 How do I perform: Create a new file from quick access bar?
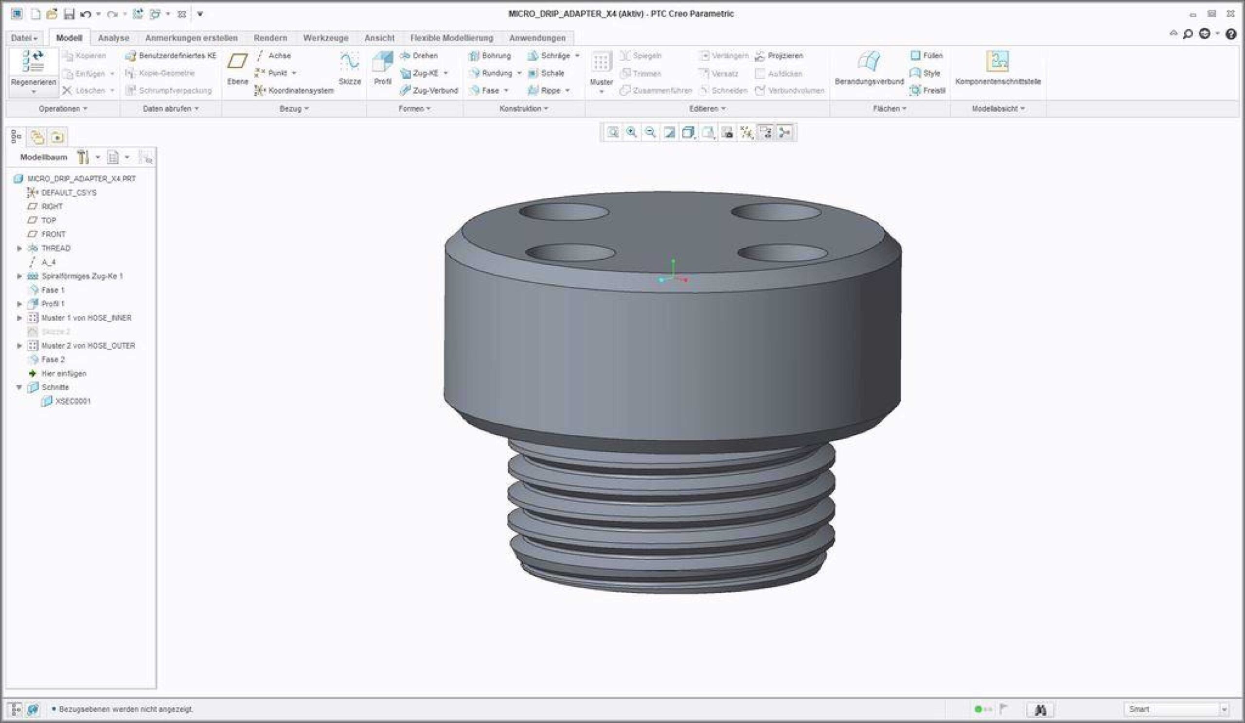click(36, 14)
